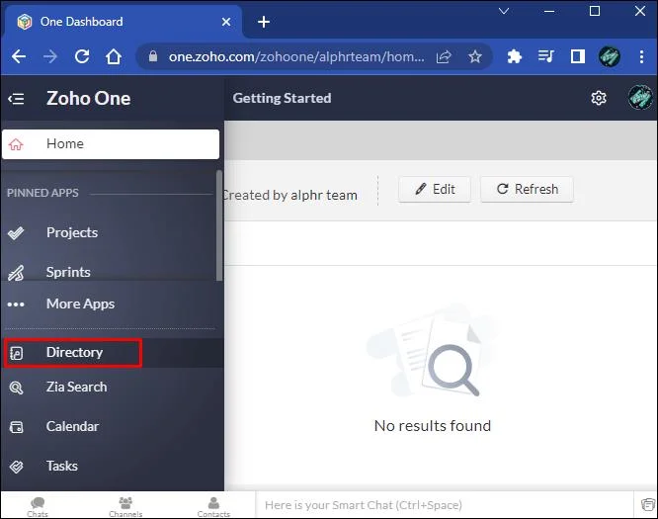Viewport: 658px width, 519px height.
Task: Share this page via share icon
Action: (x=444, y=56)
